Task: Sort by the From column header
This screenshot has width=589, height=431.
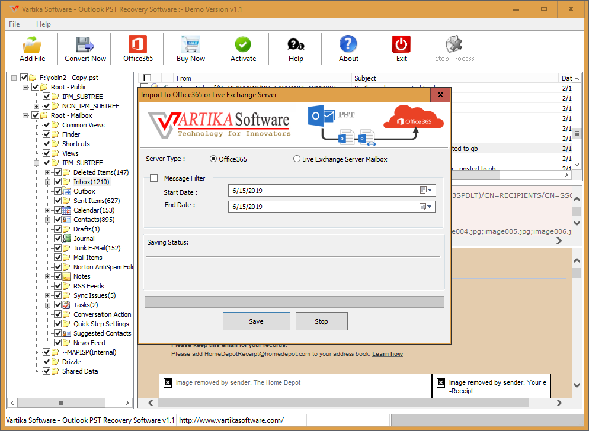Action: (262, 78)
